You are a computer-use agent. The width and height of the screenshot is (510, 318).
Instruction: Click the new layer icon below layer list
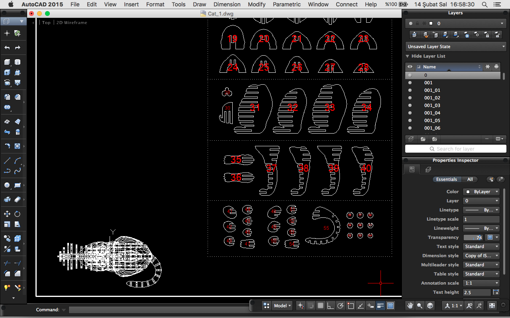412,139
